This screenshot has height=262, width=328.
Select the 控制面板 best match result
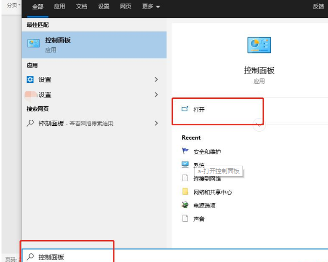94,45
